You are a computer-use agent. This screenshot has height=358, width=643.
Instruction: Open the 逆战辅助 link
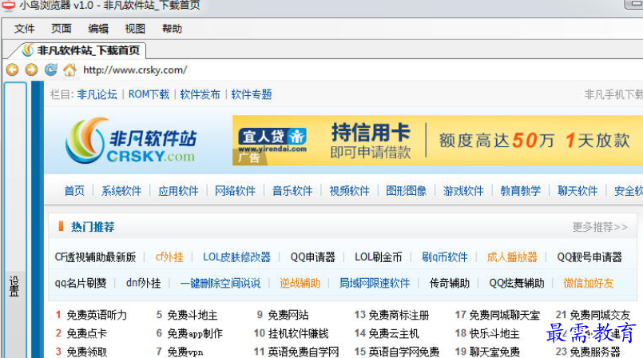point(300,283)
